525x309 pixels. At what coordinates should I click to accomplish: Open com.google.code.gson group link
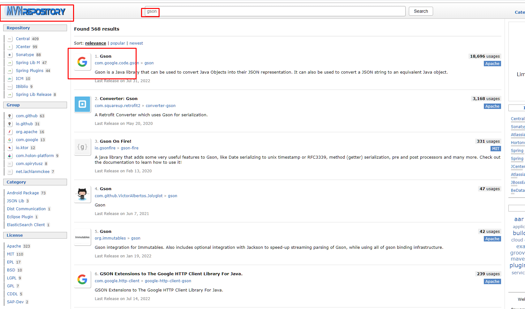[x=117, y=63]
